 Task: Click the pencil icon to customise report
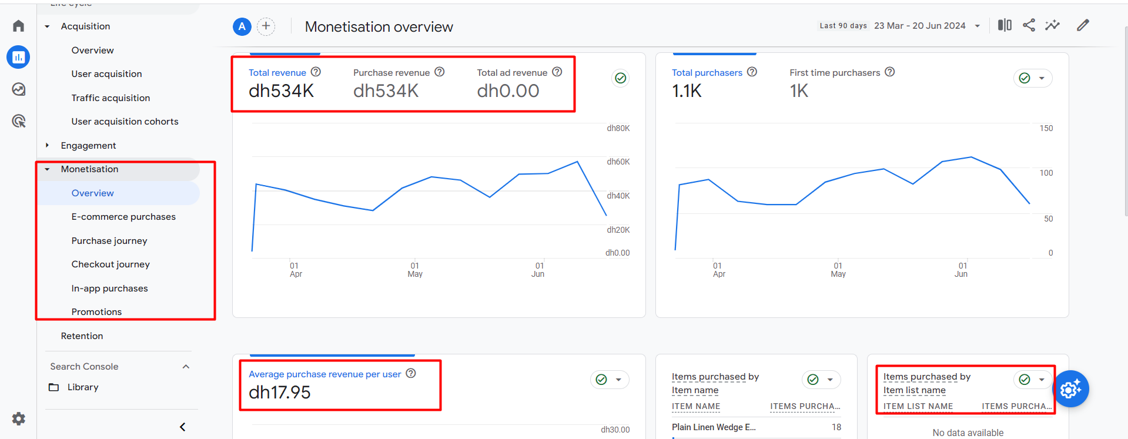(x=1083, y=25)
